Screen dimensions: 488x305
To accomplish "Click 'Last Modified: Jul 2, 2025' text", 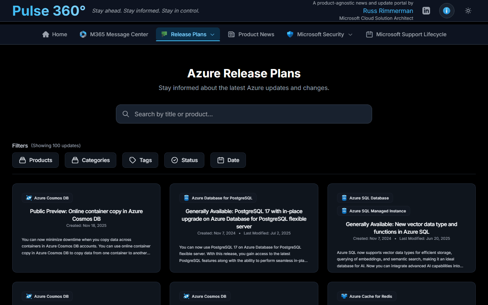I will pyautogui.click(x=267, y=233).
